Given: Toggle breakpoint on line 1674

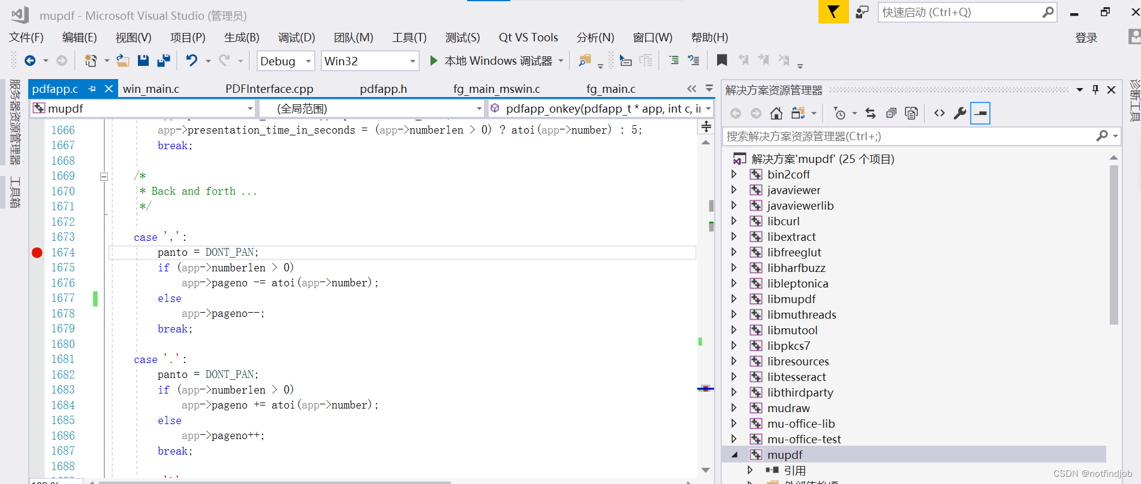Looking at the screenshot, I should click(x=37, y=252).
